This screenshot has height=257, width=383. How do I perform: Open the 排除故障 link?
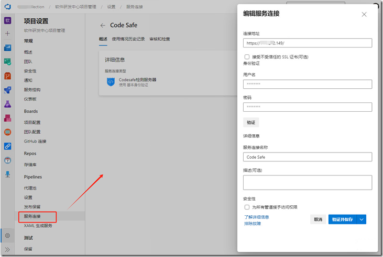[x=253, y=224]
